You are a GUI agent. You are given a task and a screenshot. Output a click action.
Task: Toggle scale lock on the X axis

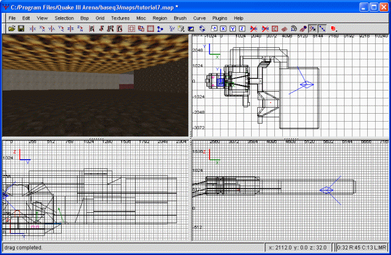tap(223, 29)
